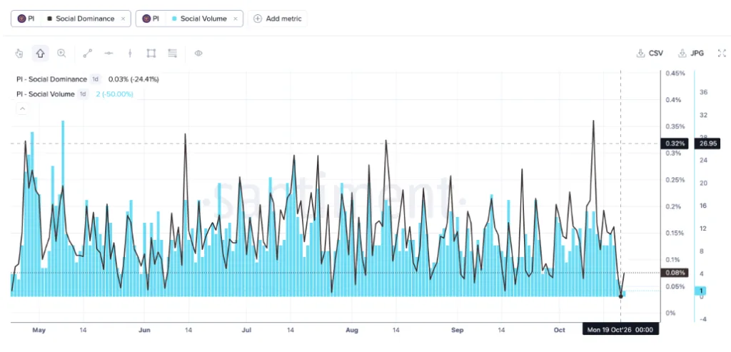Click the 0.32% axis price label
Screen dimensions: 731x352
(x=674, y=144)
